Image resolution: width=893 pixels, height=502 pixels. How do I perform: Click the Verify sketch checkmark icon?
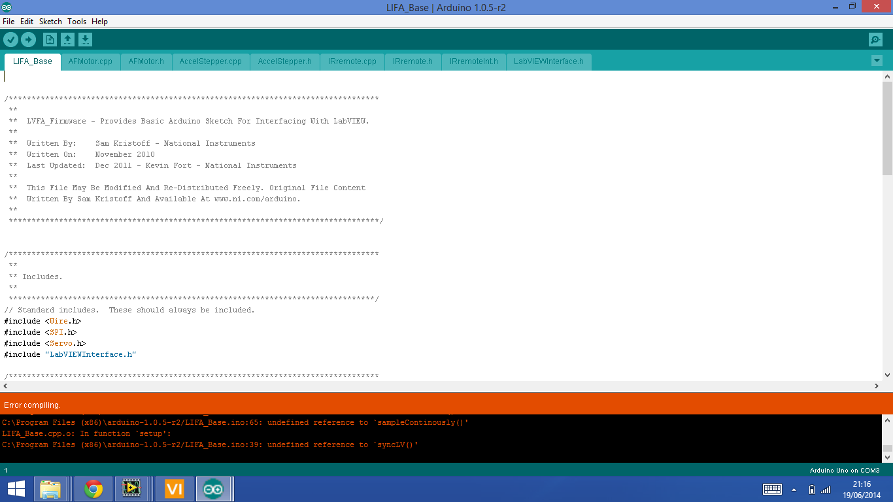point(10,40)
